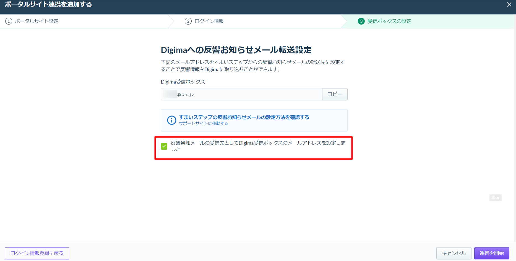
Task: Select step 3 受信ボックスの設定
Action: pos(385,21)
